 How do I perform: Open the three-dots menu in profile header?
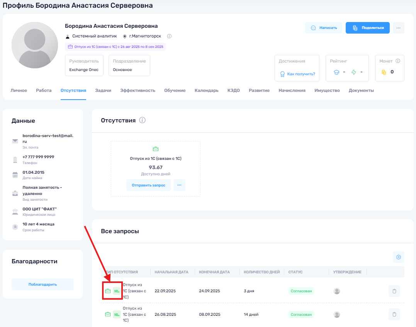coord(399,28)
